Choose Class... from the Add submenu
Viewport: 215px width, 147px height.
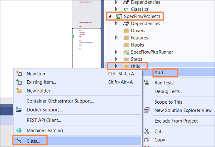[x=33, y=141]
